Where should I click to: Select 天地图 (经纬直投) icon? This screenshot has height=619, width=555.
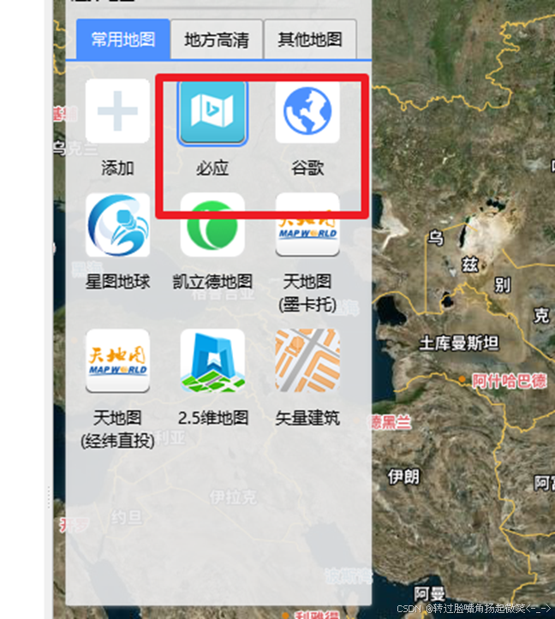tap(117, 360)
